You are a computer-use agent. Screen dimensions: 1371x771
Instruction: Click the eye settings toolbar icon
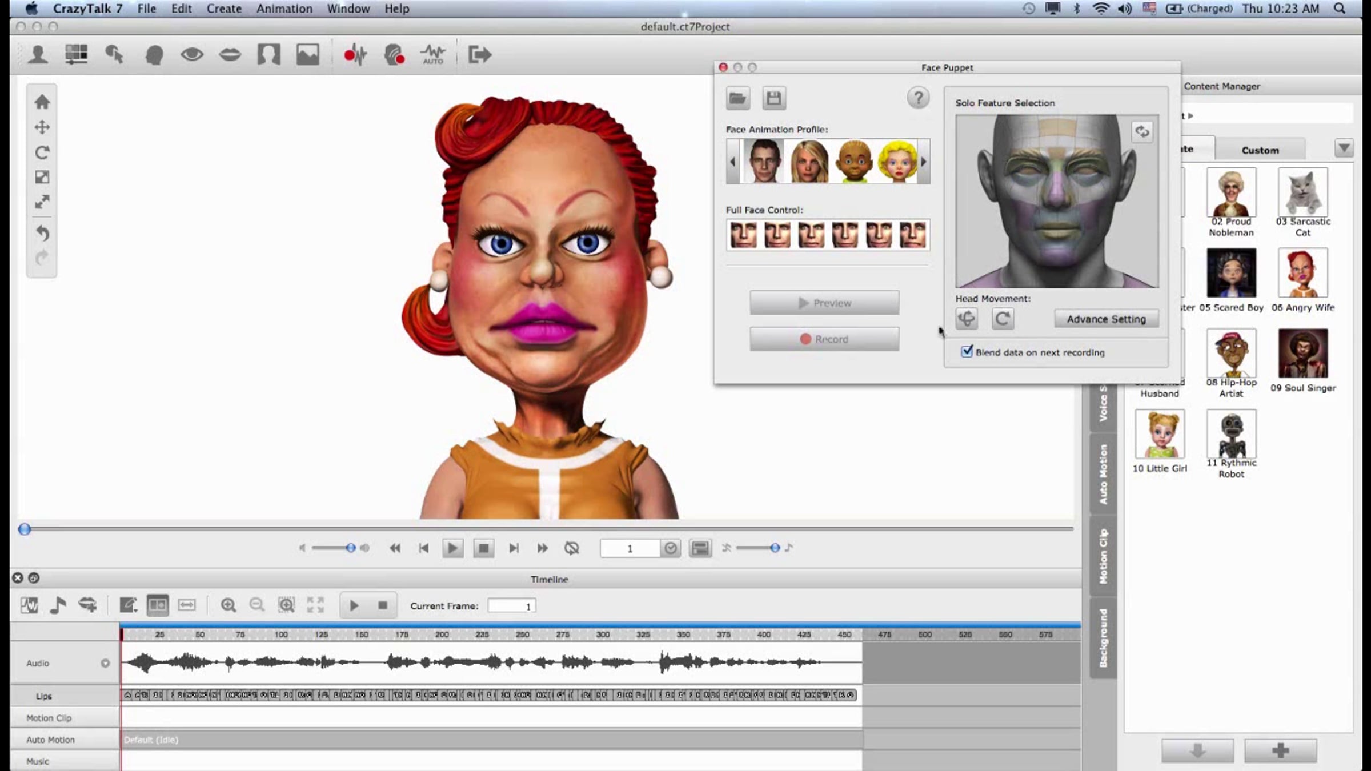click(x=192, y=55)
